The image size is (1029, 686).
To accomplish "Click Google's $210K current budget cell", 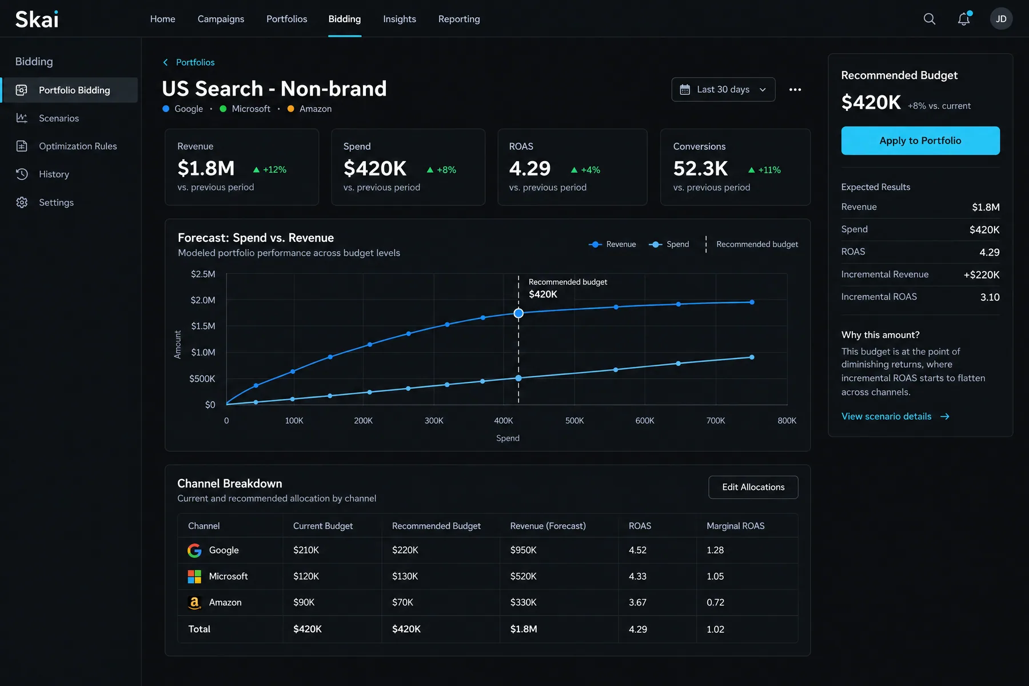I will pos(306,550).
